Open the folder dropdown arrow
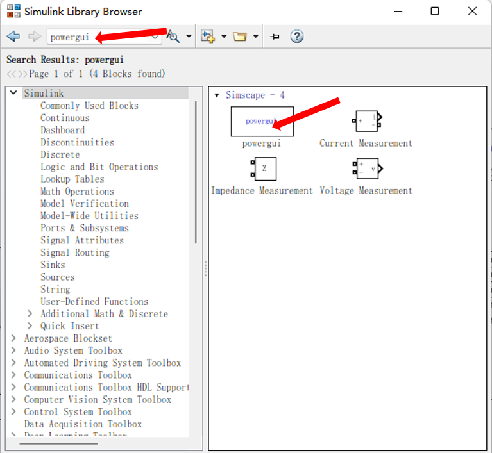 256,37
